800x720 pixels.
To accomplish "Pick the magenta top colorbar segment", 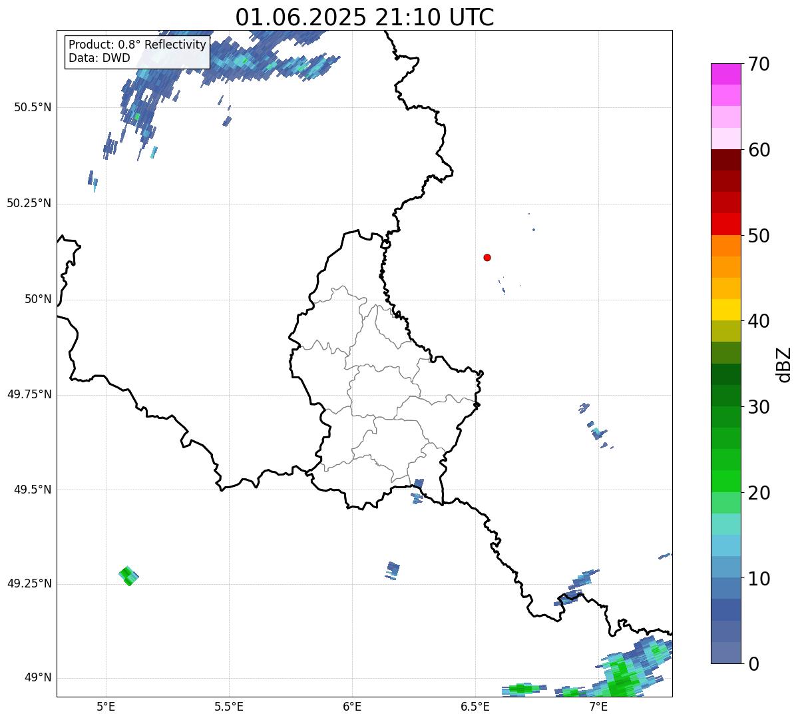I will pos(726,74).
